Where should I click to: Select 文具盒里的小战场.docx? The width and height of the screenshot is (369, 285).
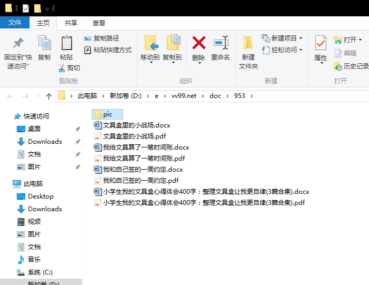(x=132, y=125)
